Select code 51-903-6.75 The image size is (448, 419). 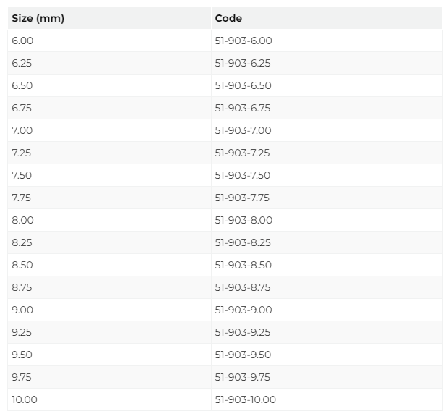[x=243, y=108]
